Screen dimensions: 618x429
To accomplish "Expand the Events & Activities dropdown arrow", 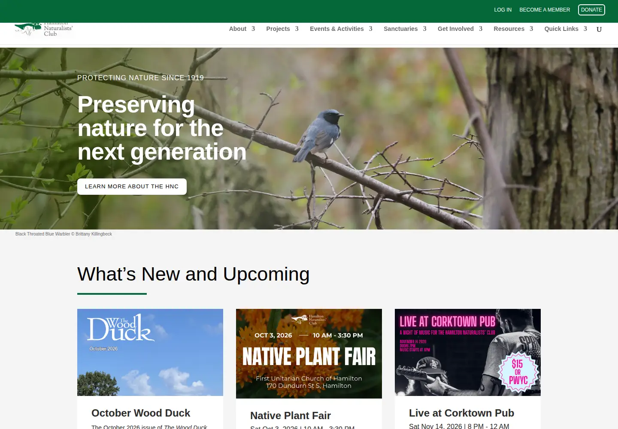I will pos(370,29).
